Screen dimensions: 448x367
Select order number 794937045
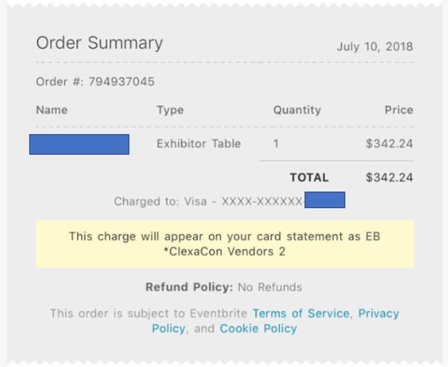pyautogui.click(x=121, y=82)
